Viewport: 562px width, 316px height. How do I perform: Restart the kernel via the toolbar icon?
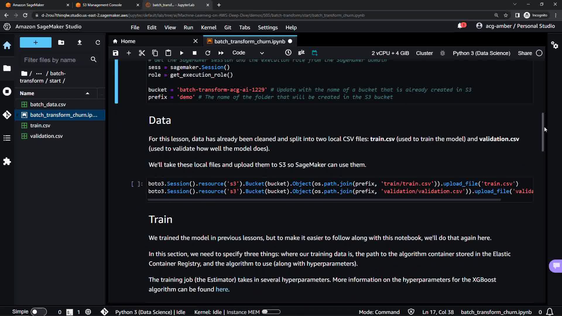point(208,53)
